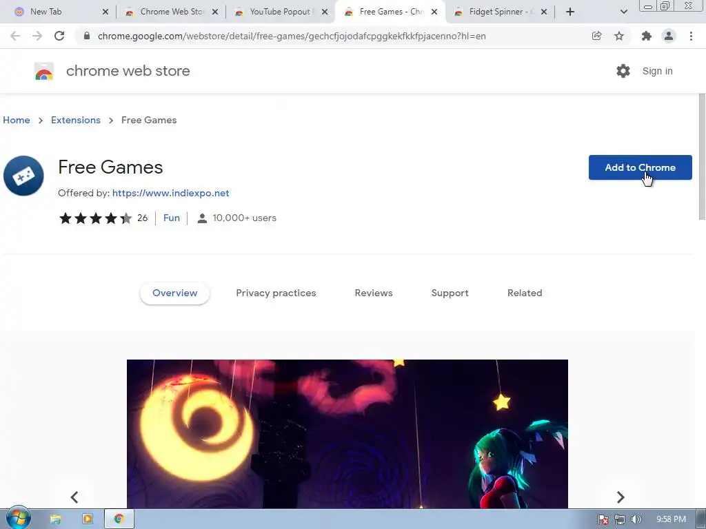Open Chrome three-dot menu

pyautogui.click(x=691, y=36)
